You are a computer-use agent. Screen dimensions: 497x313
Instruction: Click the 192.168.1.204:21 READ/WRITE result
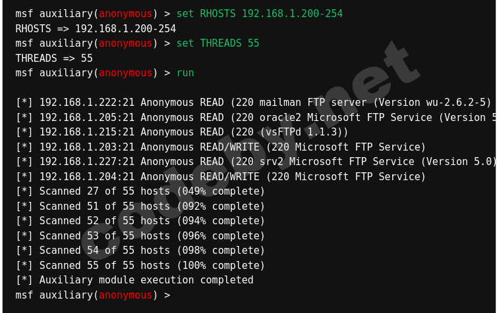(220, 177)
